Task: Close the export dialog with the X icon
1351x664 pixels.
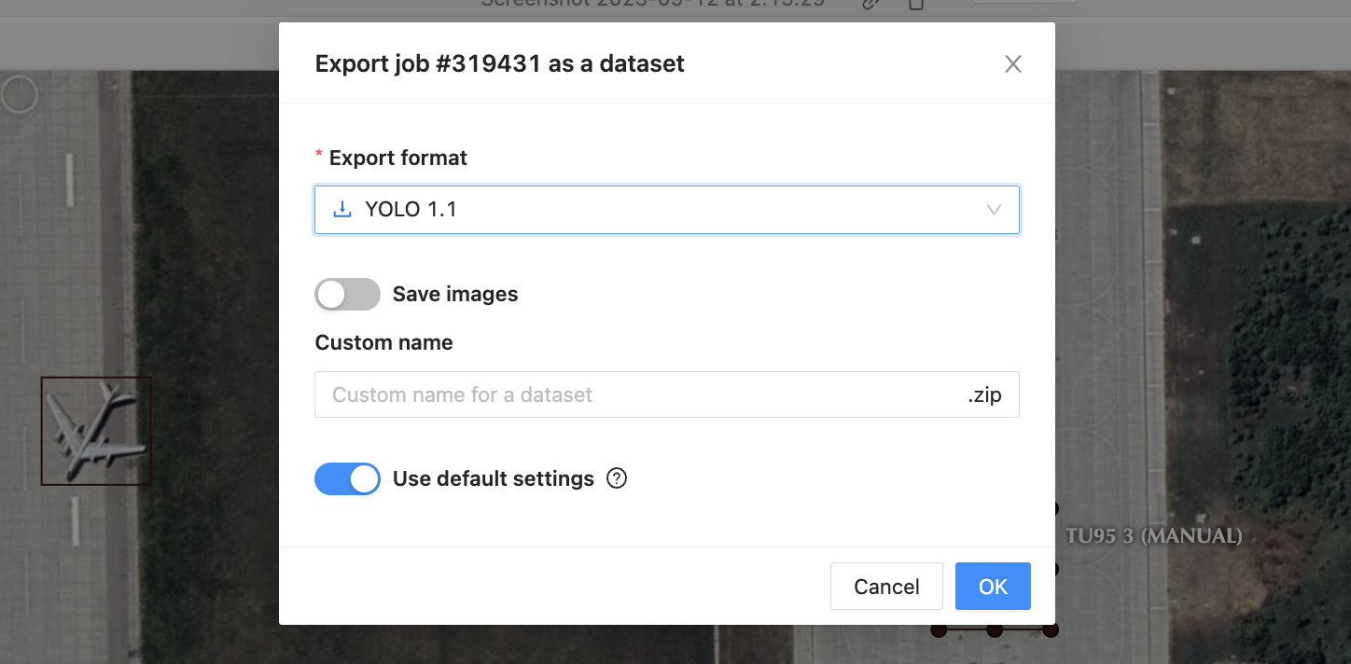Action: [x=1013, y=64]
